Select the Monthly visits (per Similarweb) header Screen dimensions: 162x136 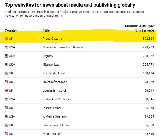(139, 28)
